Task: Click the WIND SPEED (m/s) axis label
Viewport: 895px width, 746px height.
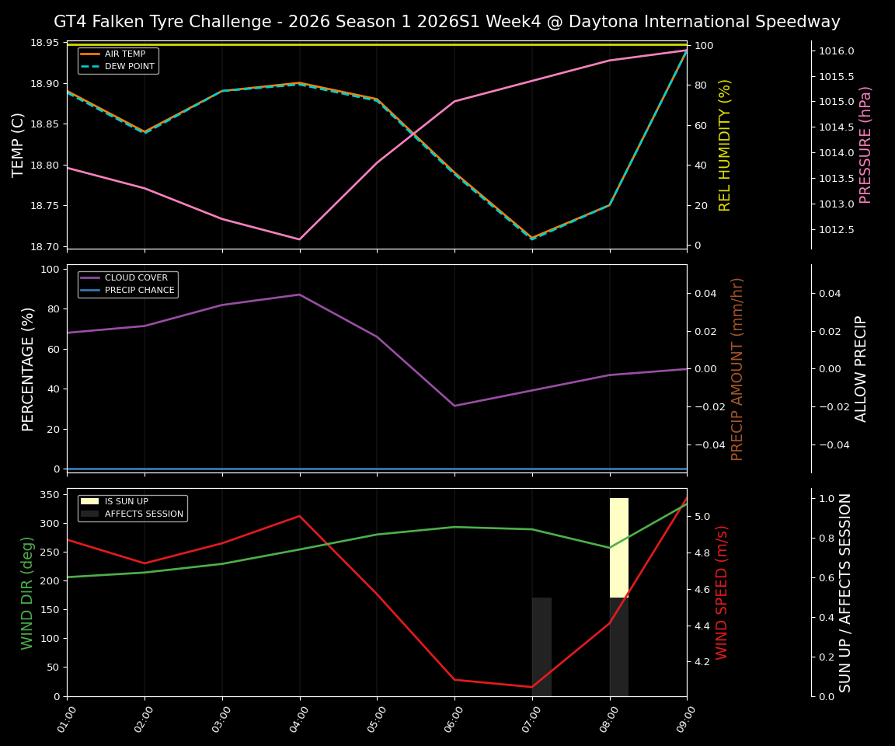Action: tap(722, 592)
